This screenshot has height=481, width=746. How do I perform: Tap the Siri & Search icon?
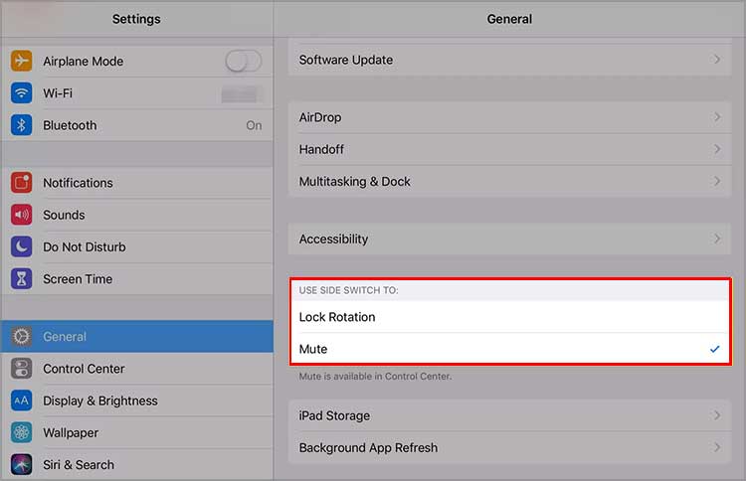tap(22, 464)
